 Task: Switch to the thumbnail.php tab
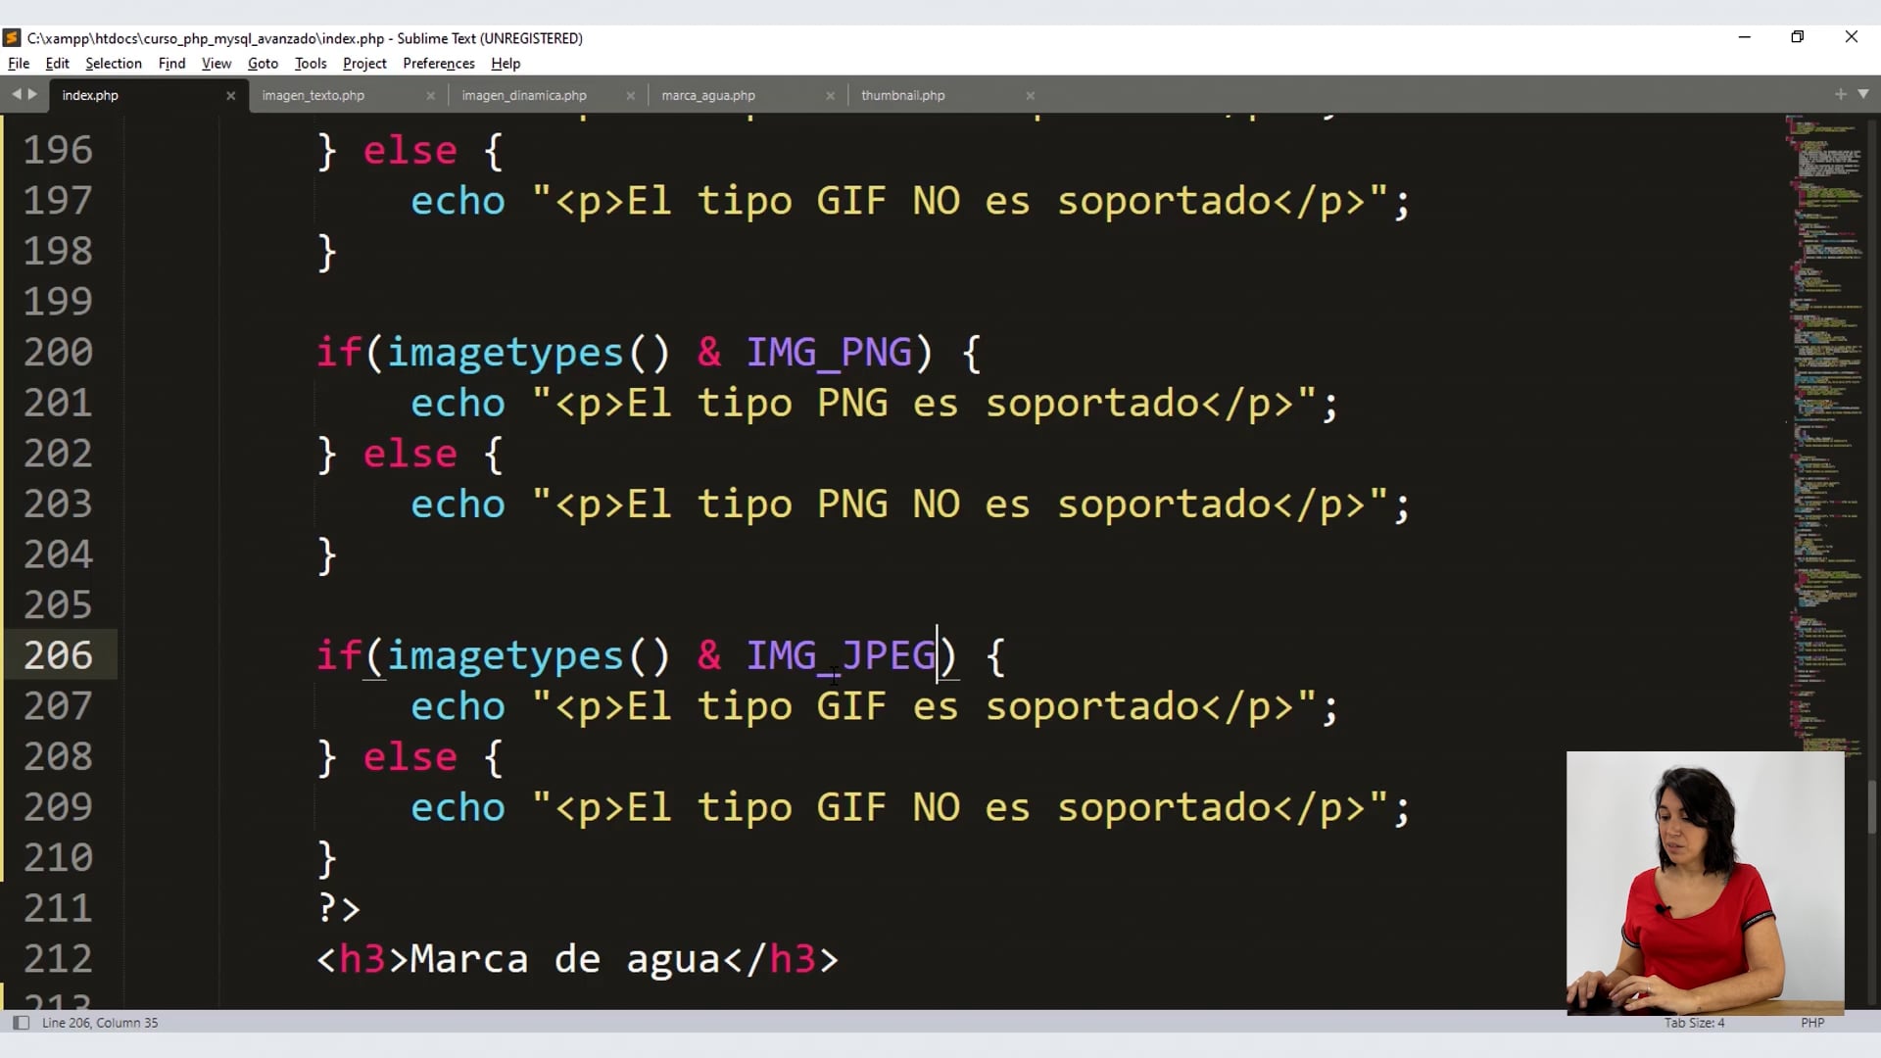pyautogui.click(x=901, y=95)
